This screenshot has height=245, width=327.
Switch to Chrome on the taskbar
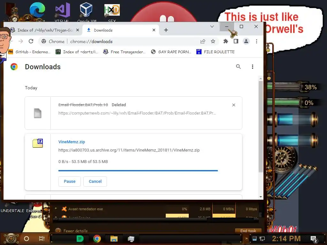(97, 239)
